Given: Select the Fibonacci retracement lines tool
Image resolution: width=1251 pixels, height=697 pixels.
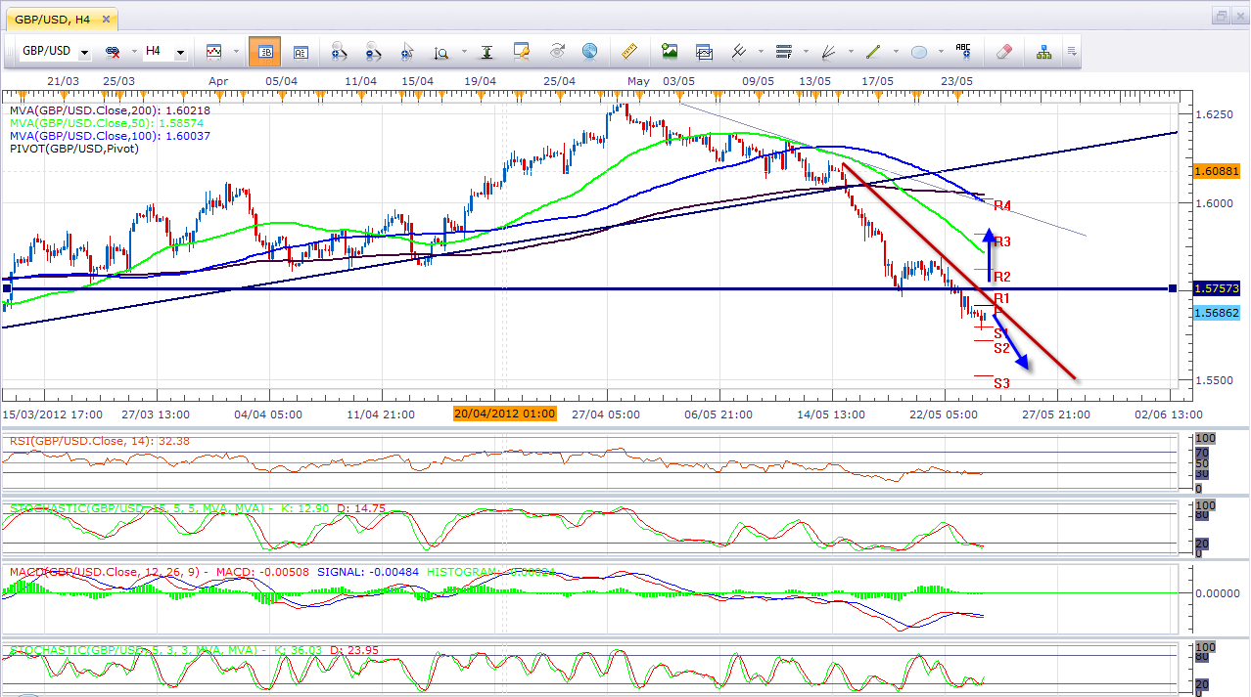Looking at the screenshot, I should [x=783, y=51].
